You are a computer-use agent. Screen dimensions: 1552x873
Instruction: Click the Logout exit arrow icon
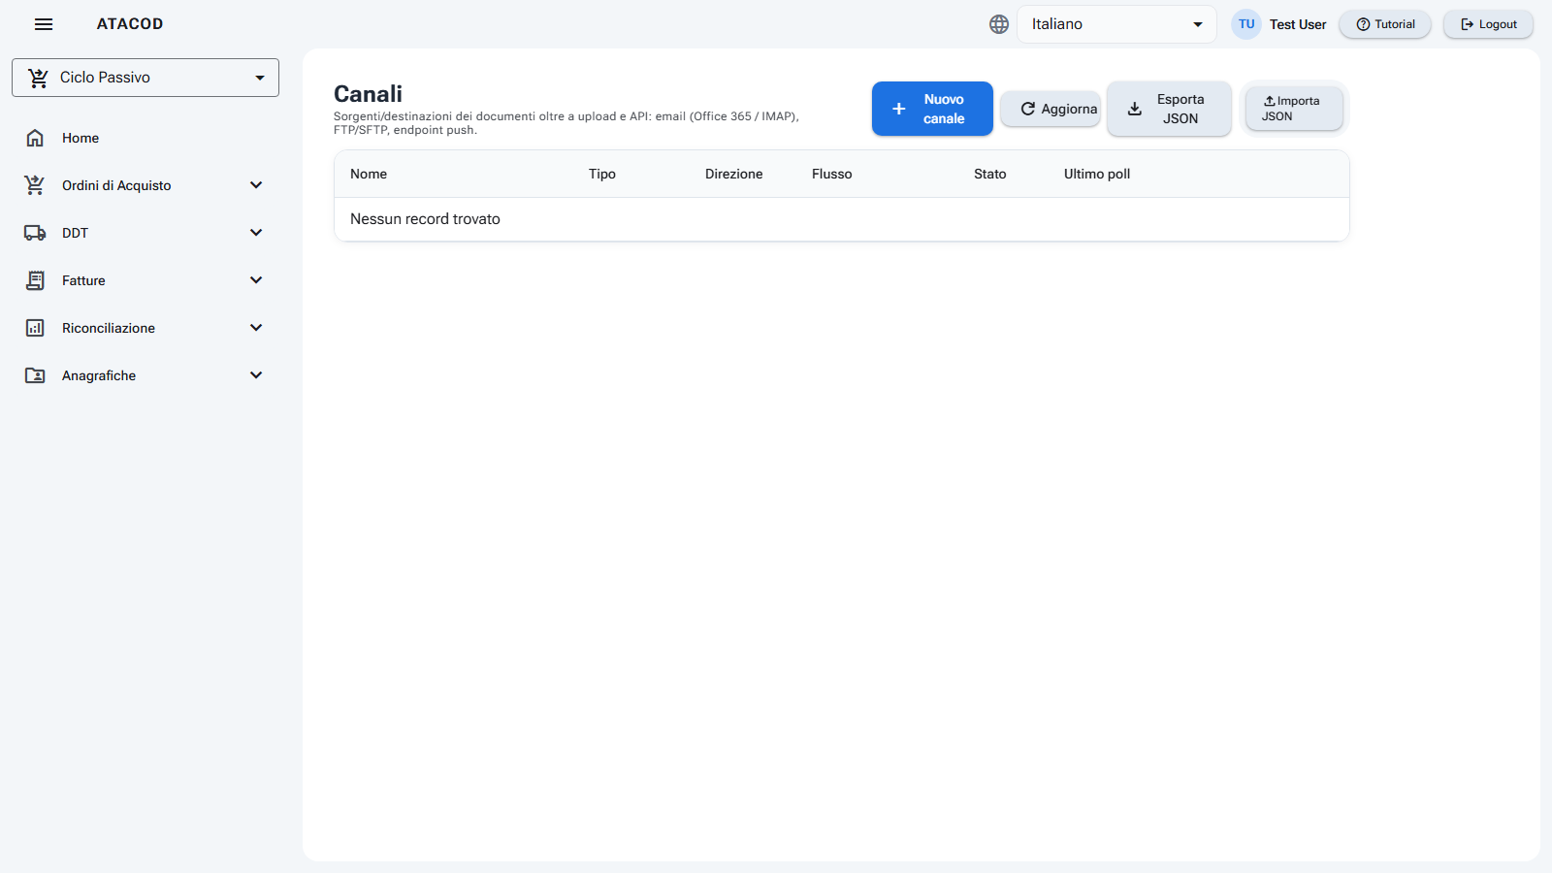pos(1468,24)
